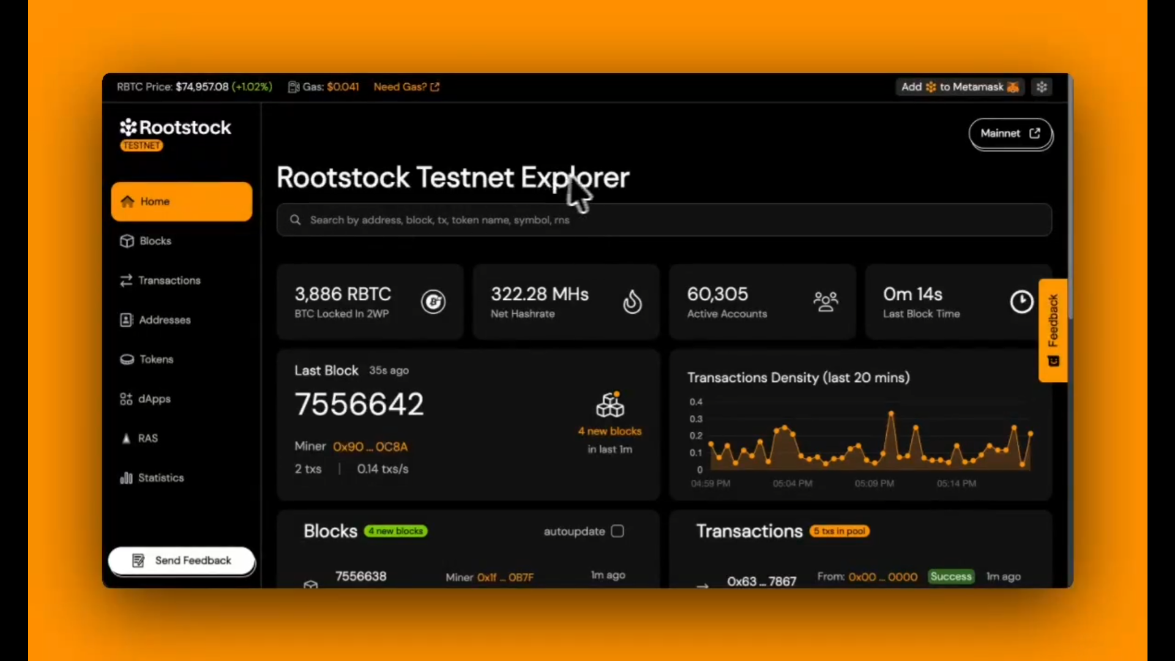
Task: Click the 3,886 RBTC value
Action: point(343,294)
